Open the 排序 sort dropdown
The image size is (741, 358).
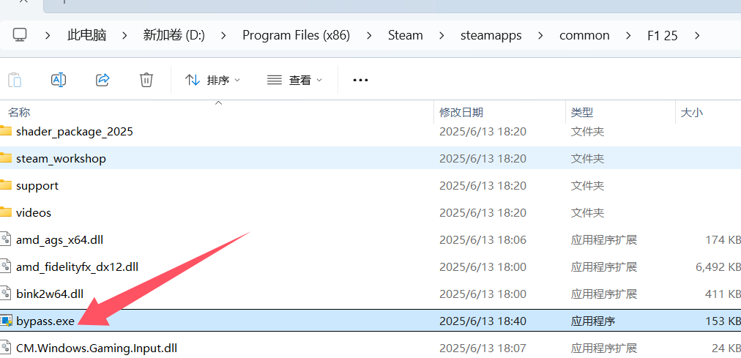tap(212, 81)
